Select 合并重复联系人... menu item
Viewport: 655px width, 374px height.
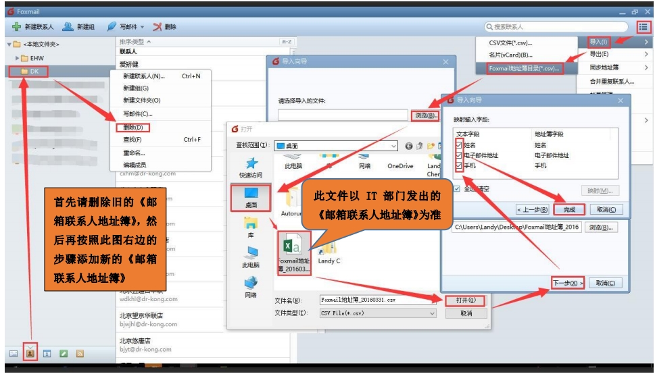612,82
